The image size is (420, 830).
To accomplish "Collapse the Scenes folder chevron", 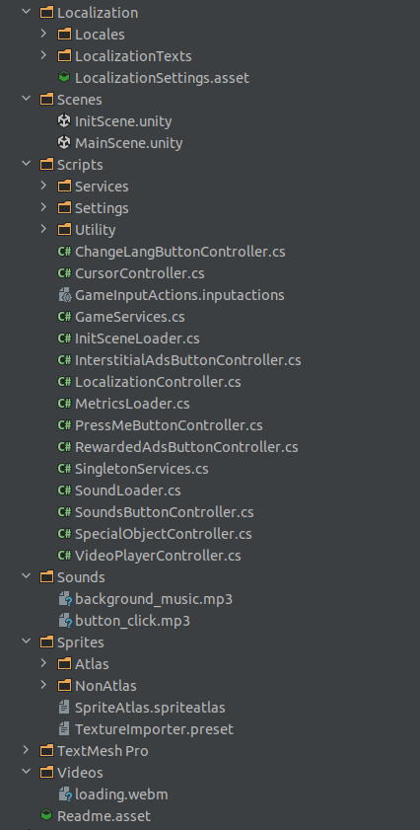I will 27,99.
